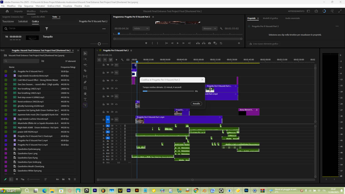This screenshot has width=345, height=194.
Task: Open program monitor settings wrench
Action: (x=221, y=28)
